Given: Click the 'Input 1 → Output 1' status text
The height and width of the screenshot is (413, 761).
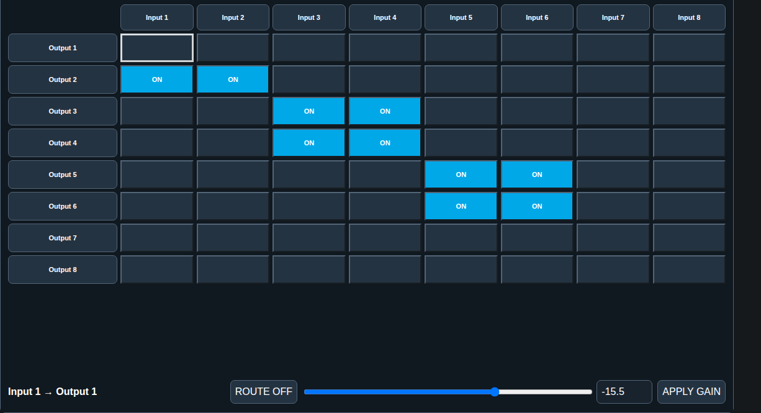Looking at the screenshot, I should (53, 392).
